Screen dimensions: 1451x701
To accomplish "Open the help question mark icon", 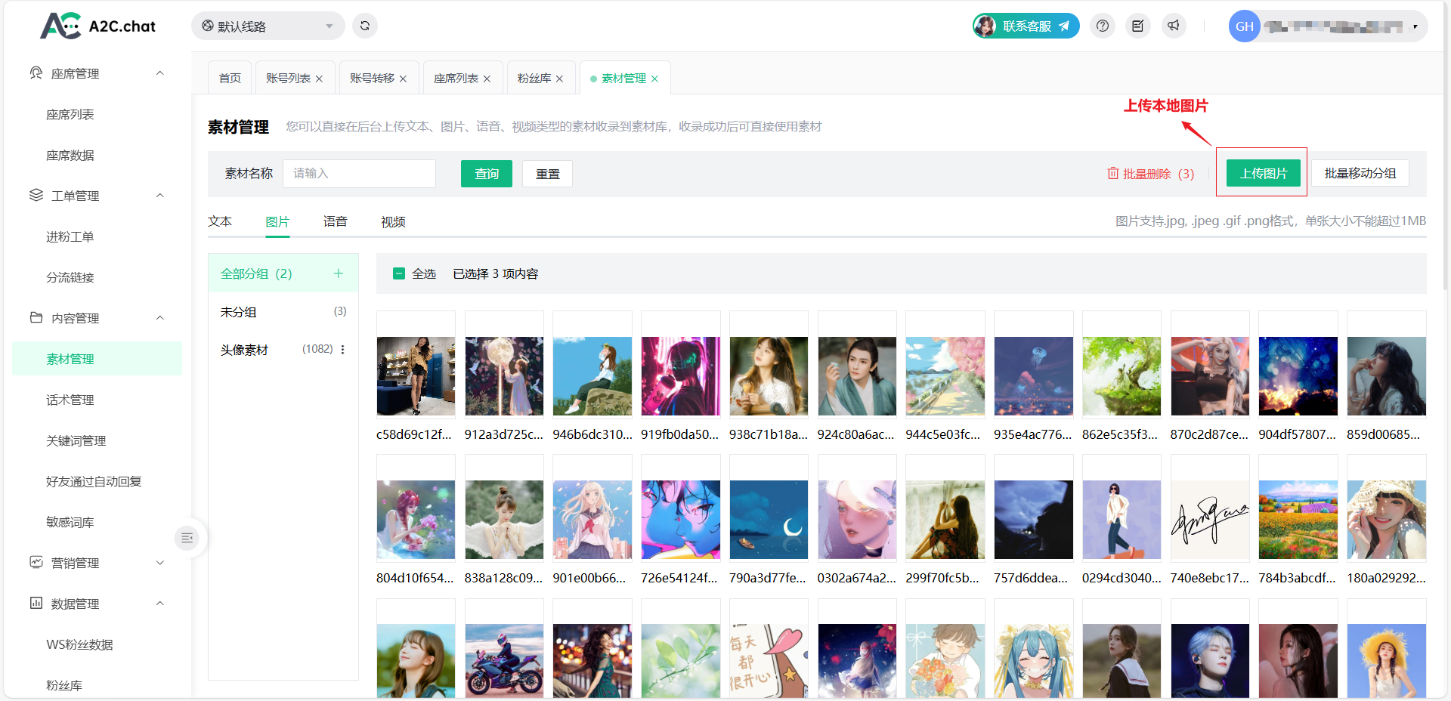I will pos(1103,26).
